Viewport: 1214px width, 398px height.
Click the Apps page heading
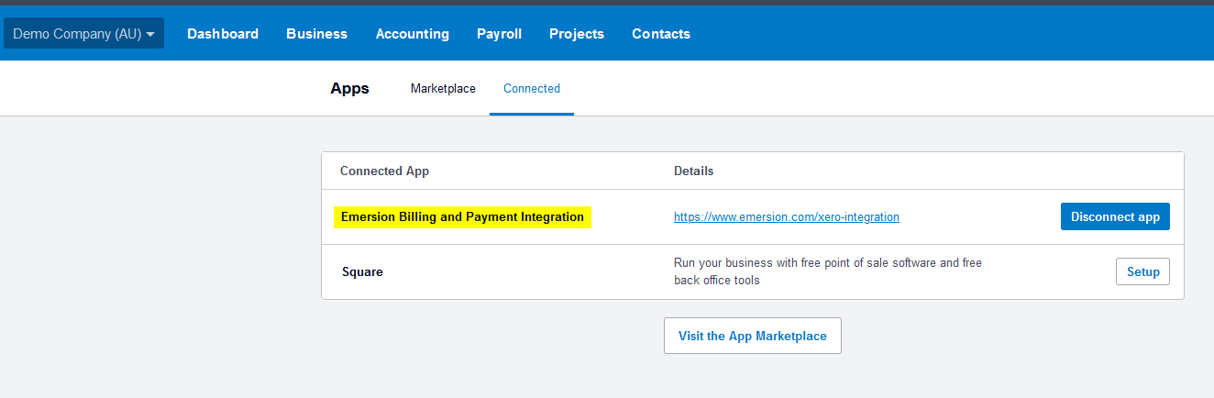[349, 89]
